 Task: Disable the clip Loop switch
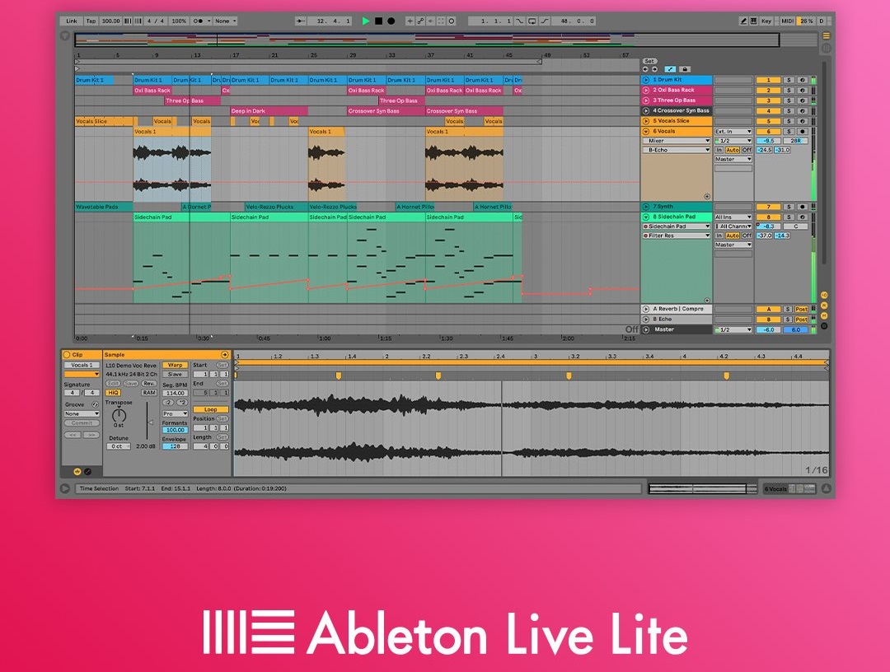[x=211, y=409]
